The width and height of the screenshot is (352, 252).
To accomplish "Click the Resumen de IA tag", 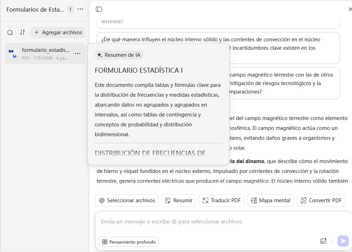I will coord(119,55).
